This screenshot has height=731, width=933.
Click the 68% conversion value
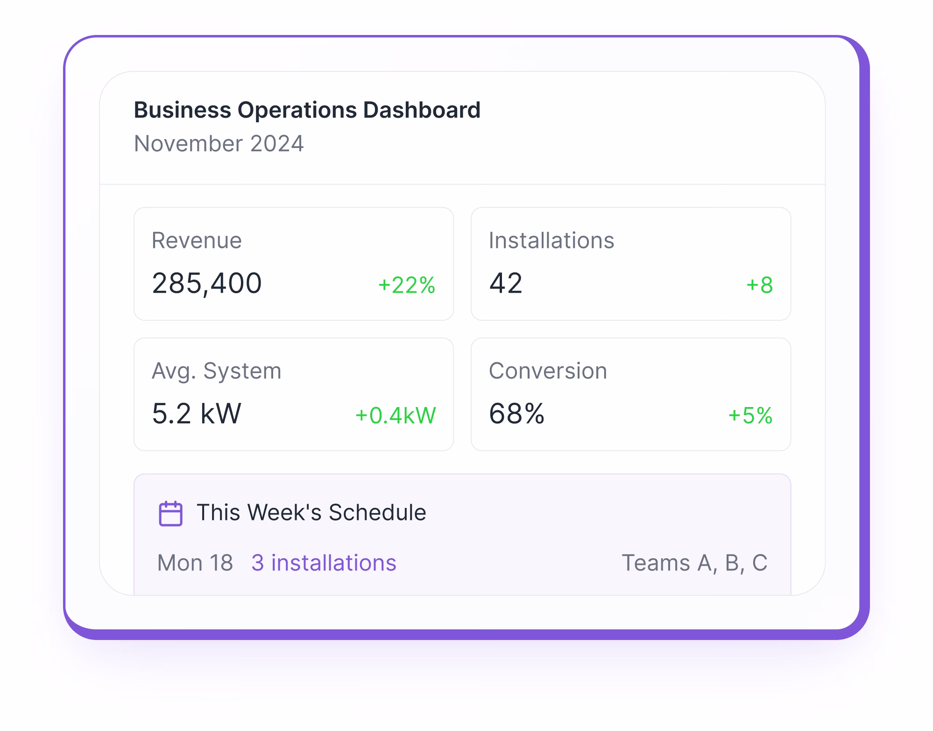(x=516, y=414)
